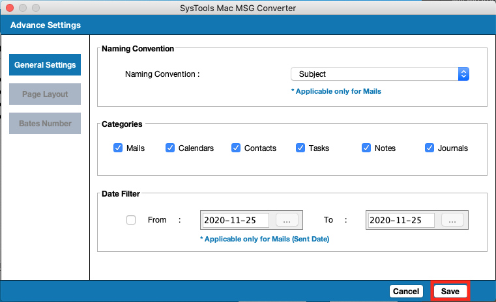Click the Applicable only for Mails note
Image resolution: width=496 pixels, height=302 pixels.
pos(336,91)
